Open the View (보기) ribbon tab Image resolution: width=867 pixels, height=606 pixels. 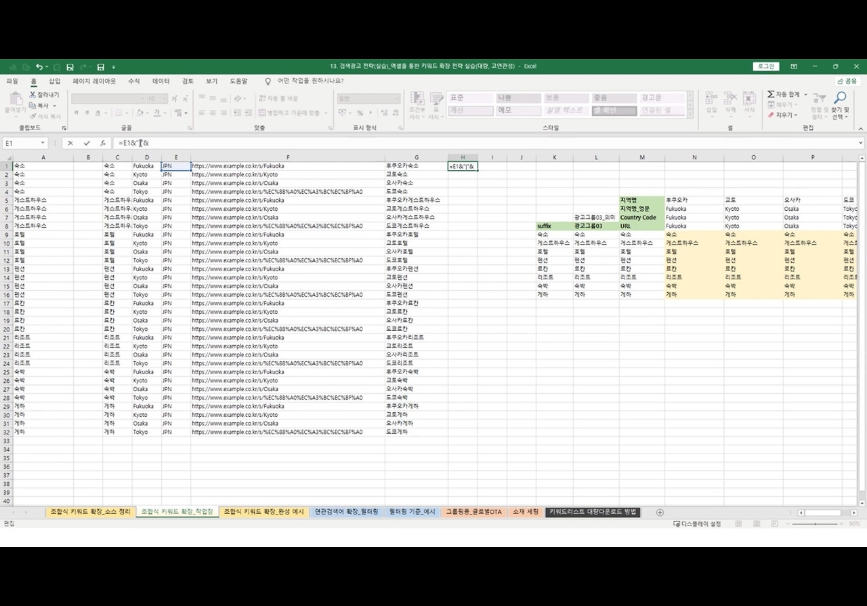(x=211, y=81)
